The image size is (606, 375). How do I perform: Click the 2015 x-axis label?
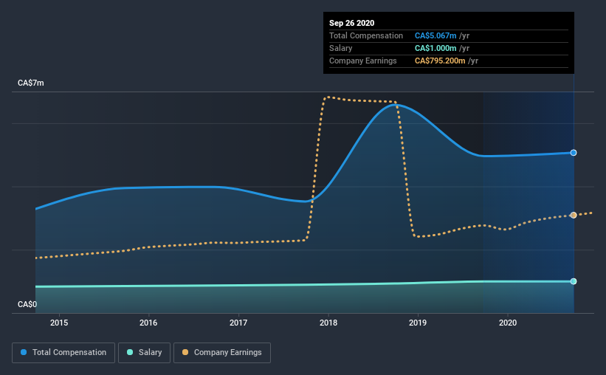pyautogui.click(x=59, y=323)
